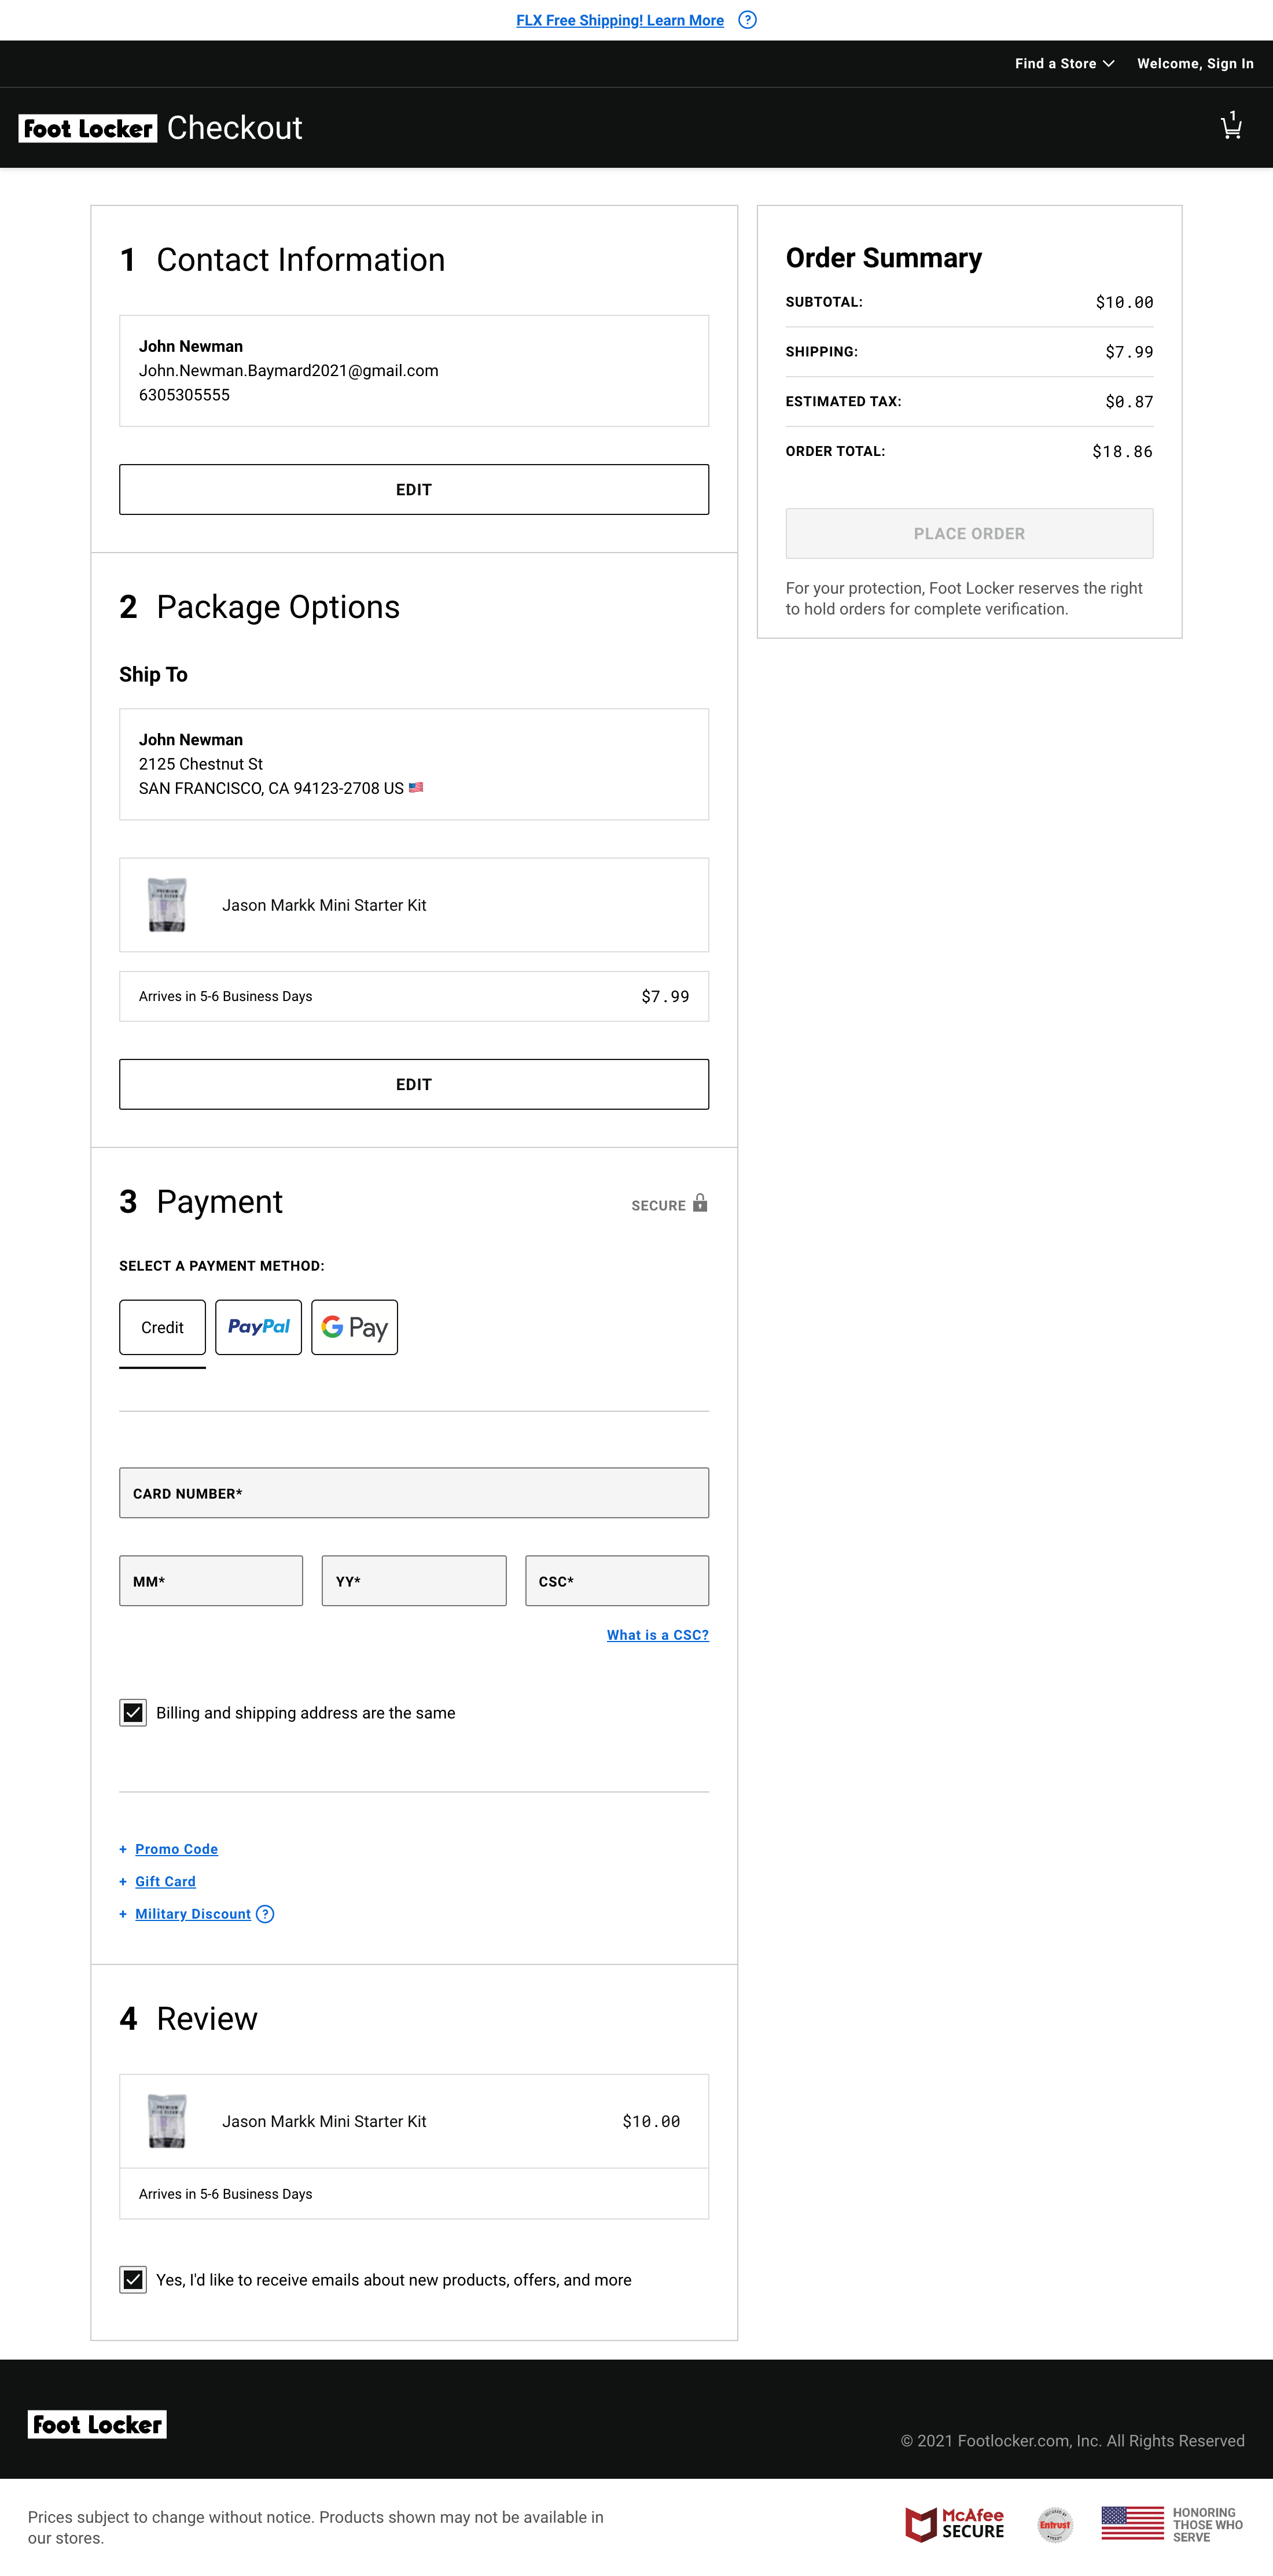Switch to the Credit payment tab
The height and width of the screenshot is (2576, 1273).
(x=161, y=1327)
